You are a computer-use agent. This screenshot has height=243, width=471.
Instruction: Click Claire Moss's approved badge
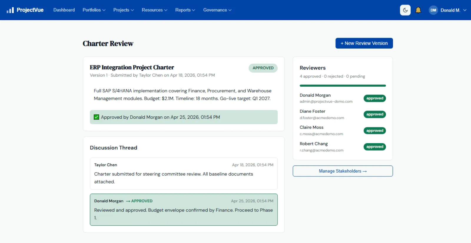[375, 130]
